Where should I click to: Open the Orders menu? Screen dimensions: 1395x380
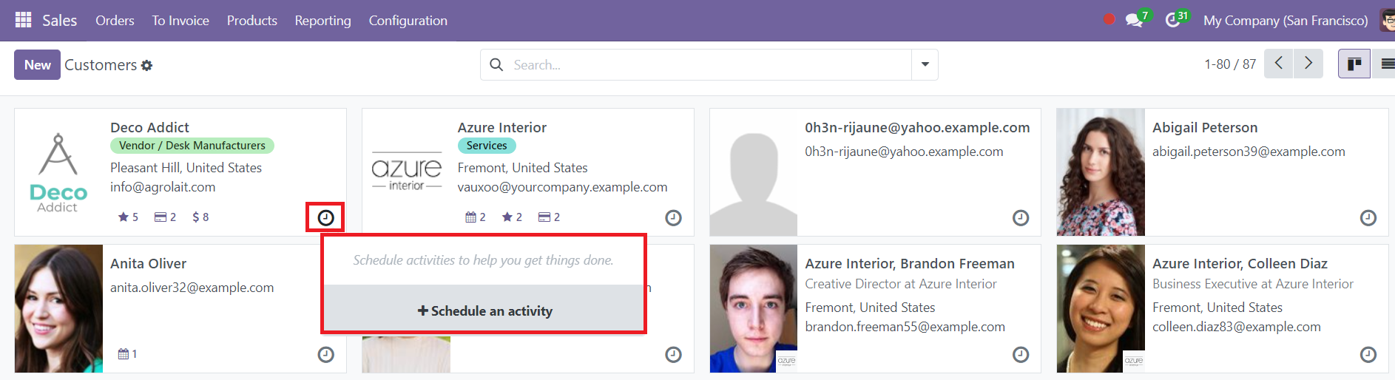(x=115, y=21)
